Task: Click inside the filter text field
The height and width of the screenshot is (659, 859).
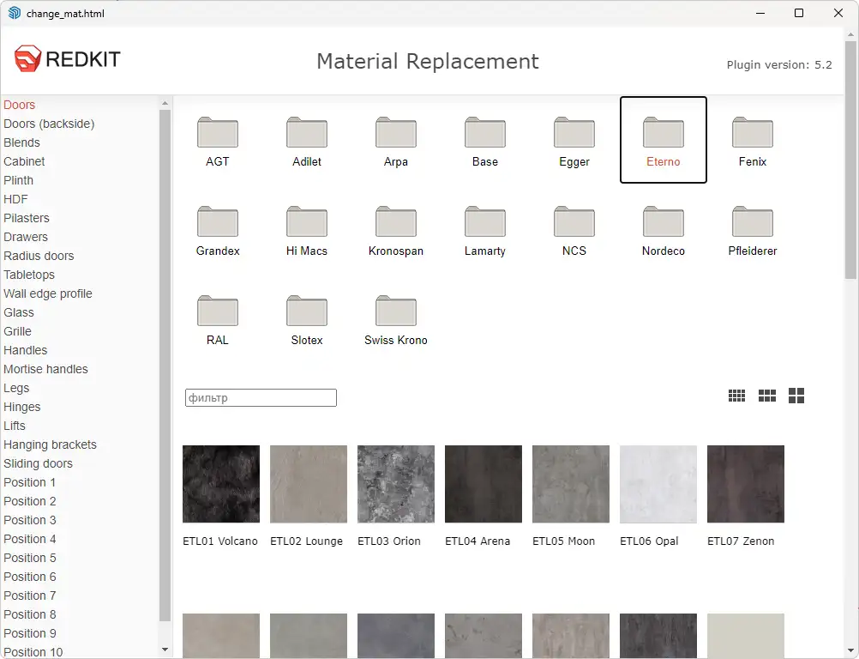Action: pos(259,397)
